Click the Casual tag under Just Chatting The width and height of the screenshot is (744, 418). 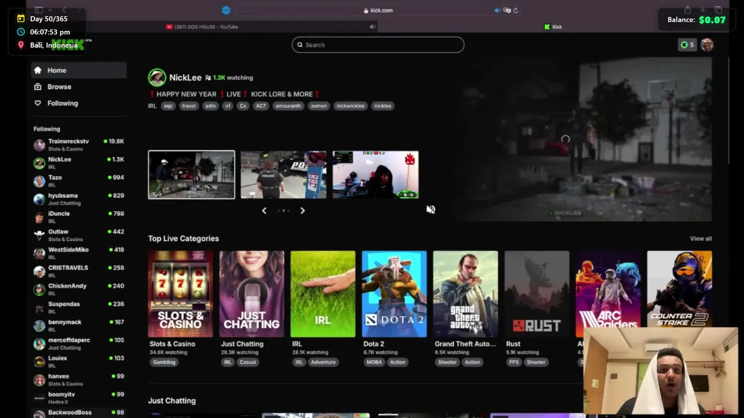(x=248, y=362)
